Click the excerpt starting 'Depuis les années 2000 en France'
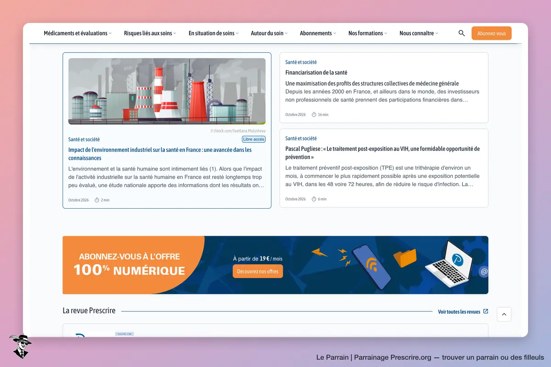551x367 pixels. [382, 95]
